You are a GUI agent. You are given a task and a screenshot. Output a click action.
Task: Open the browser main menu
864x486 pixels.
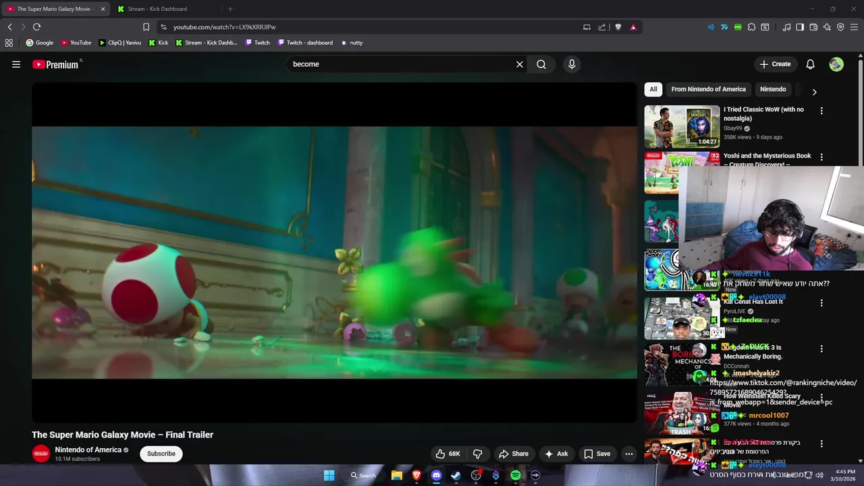pyautogui.click(x=855, y=27)
